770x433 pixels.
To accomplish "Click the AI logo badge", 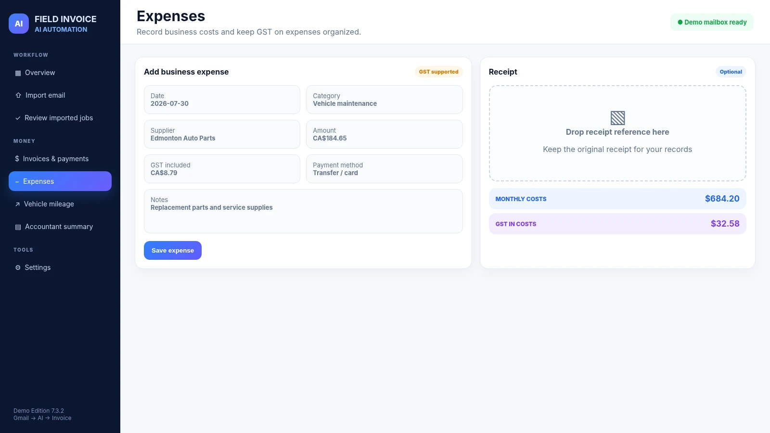I will click(19, 24).
